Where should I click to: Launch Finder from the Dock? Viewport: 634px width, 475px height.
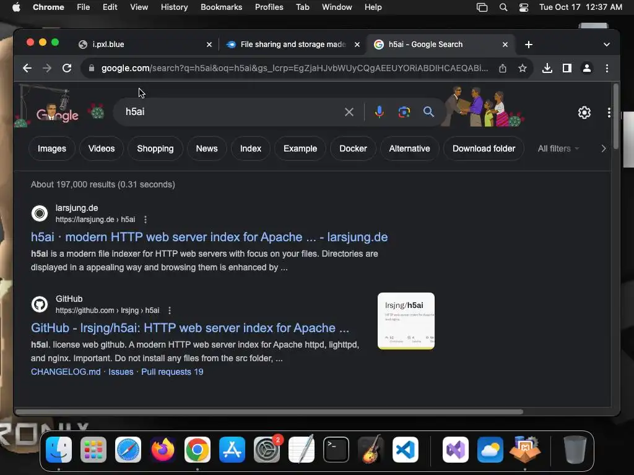(59, 450)
